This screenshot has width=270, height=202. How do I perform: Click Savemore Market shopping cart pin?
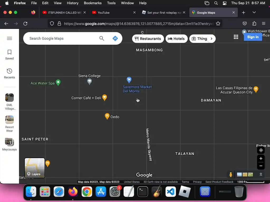click(129, 80)
